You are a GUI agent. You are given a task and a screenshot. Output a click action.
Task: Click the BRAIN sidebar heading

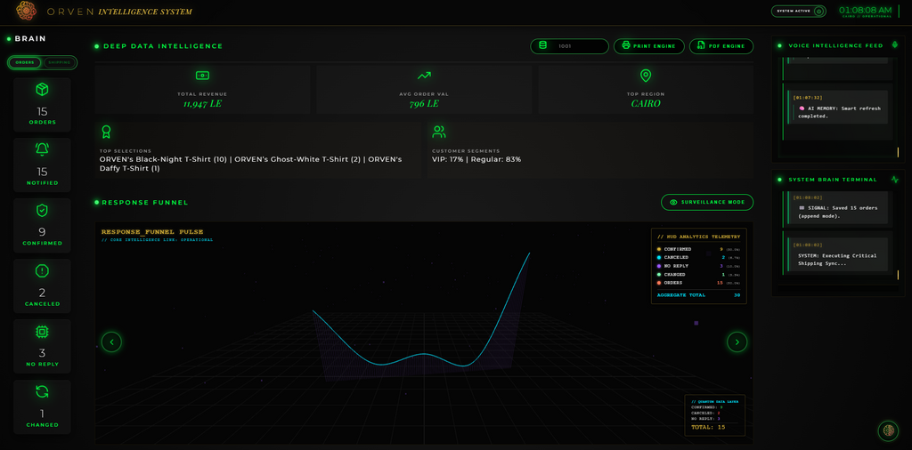coord(30,39)
